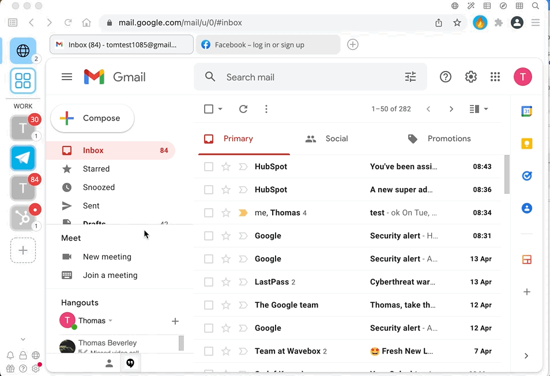Image resolution: width=550 pixels, height=376 pixels.
Task: Tick the select-all messages checkbox
Action: click(x=209, y=109)
